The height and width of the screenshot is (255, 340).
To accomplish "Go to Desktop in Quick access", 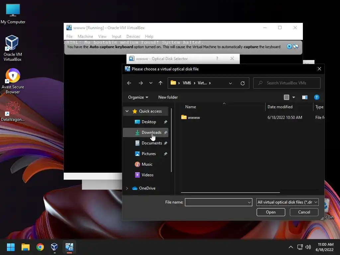I will (x=149, y=122).
